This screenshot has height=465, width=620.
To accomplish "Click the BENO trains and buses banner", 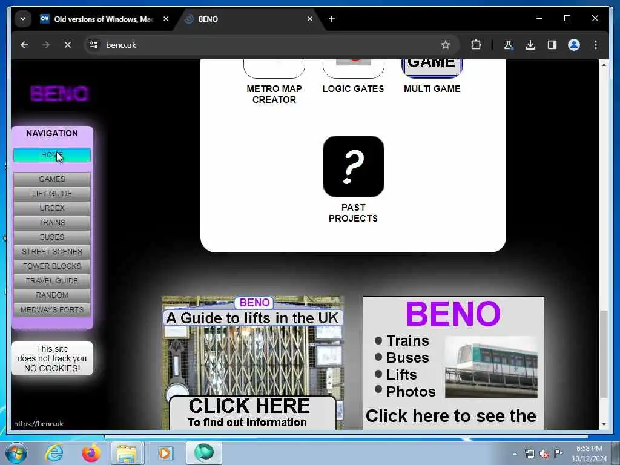I will click(453, 363).
